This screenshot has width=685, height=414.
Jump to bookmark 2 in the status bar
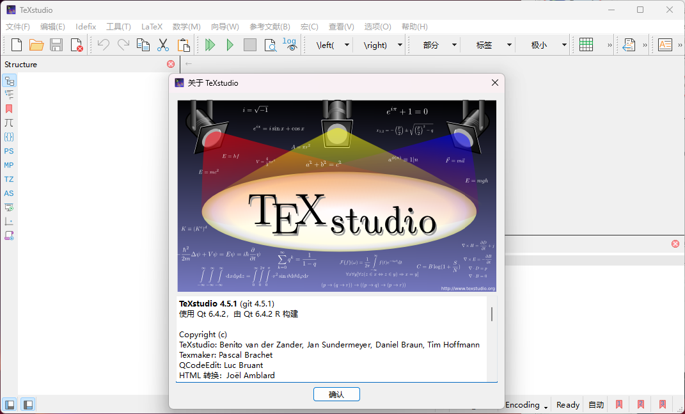(641, 405)
